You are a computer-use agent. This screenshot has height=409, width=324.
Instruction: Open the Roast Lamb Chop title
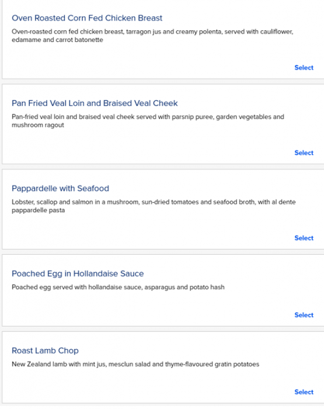point(45,351)
